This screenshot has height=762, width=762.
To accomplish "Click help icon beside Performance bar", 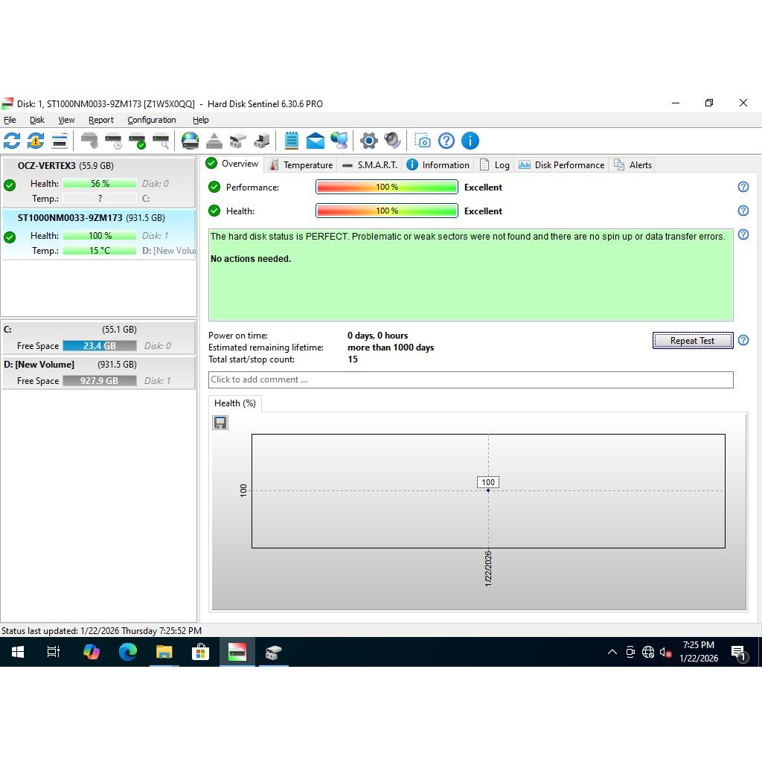I will coord(743,188).
